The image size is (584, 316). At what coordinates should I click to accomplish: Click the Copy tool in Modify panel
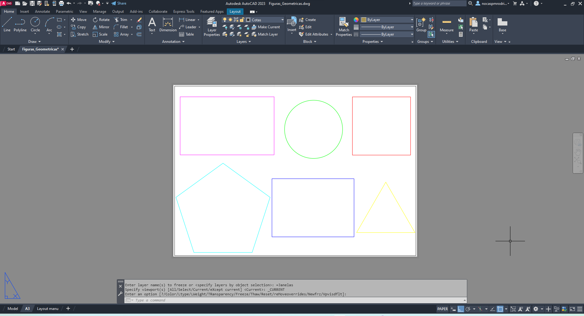click(x=78, y=27)
